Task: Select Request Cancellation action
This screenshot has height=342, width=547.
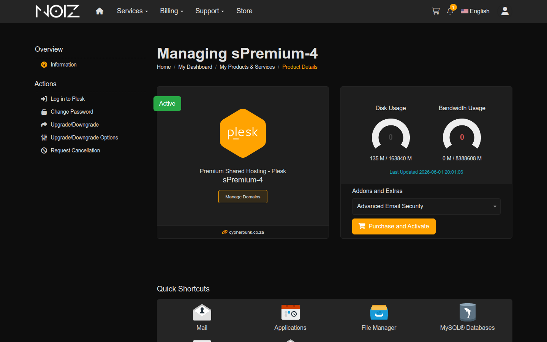Action: click(76, 150)
